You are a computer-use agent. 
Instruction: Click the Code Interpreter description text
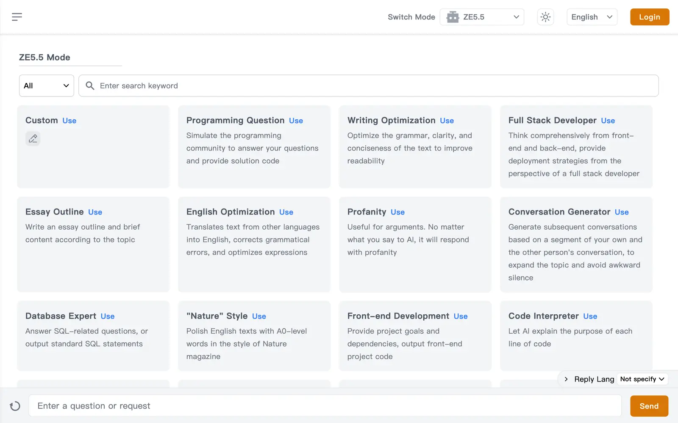(x=570, y=337)
